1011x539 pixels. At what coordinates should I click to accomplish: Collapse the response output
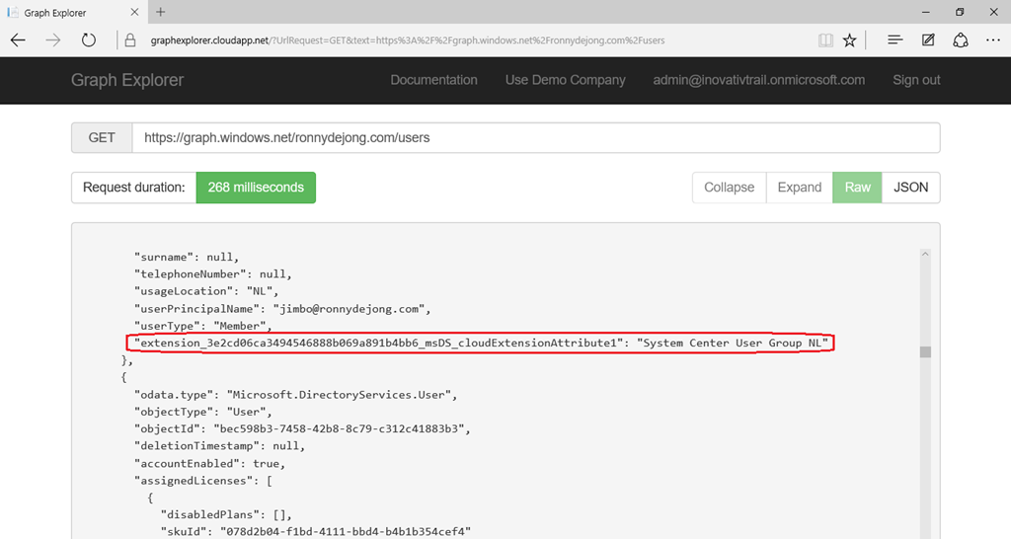click(729, 188)
